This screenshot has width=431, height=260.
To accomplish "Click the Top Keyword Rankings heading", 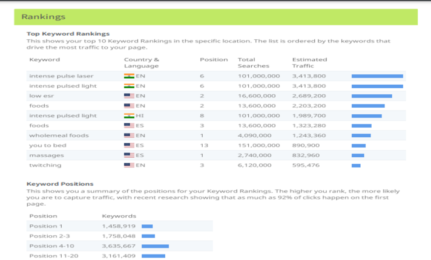I will click(x=68, y=34).
